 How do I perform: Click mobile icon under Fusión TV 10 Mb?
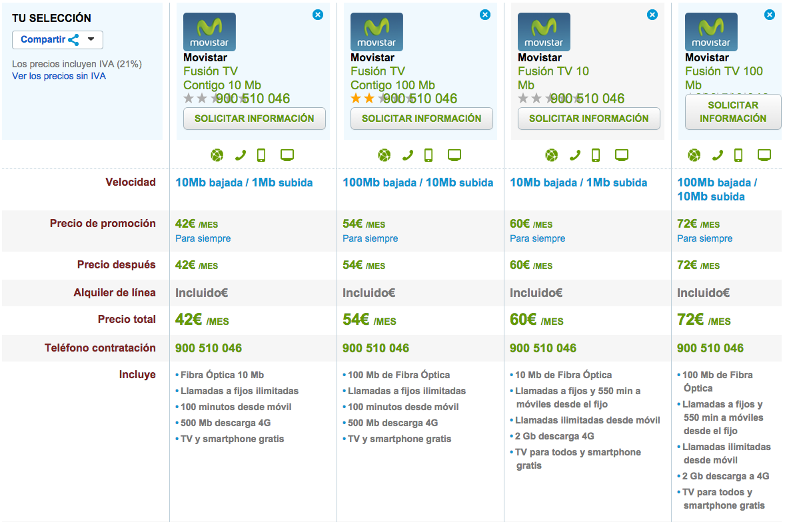click(x=596, y=156)
